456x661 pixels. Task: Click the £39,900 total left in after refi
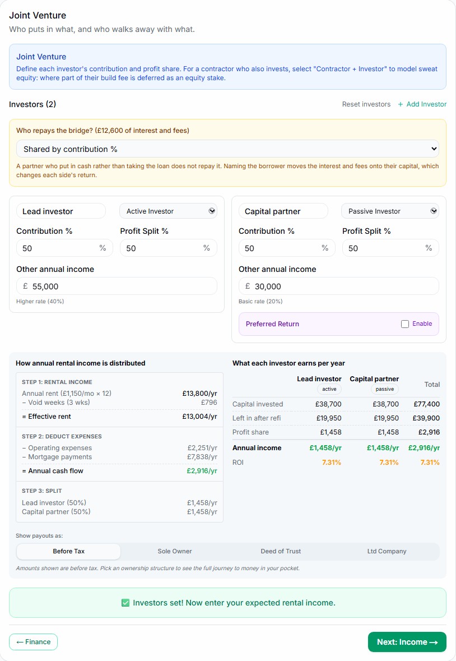point(426,418)
